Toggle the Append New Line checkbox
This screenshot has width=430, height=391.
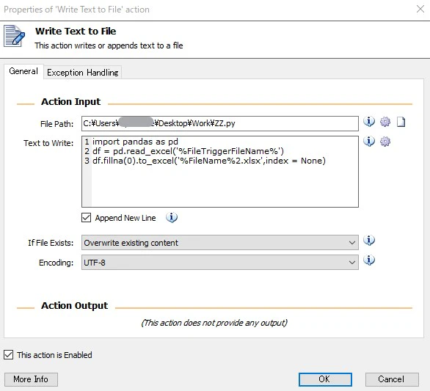(x=86, y=218)
